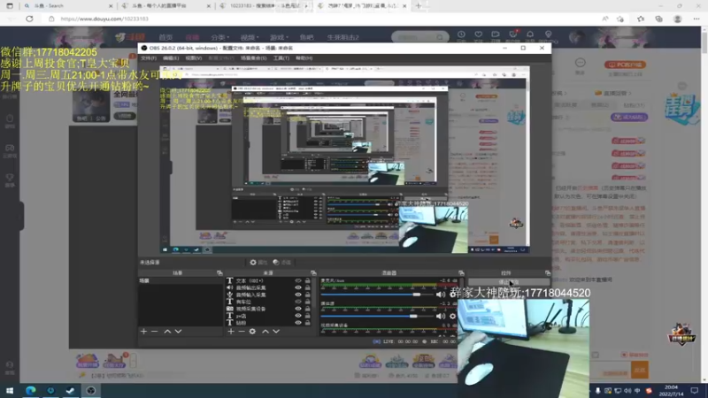Go to Douyu 首页 home link
The width and height of the screenshot is (708, 398).
(x=165, y=37)
